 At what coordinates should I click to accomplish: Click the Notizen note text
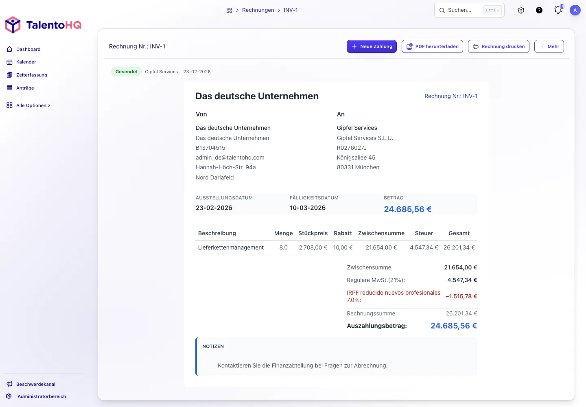coord(302,365)
